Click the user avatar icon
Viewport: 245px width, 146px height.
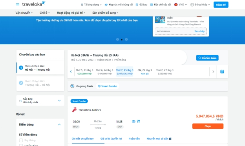tap(192, 5)
